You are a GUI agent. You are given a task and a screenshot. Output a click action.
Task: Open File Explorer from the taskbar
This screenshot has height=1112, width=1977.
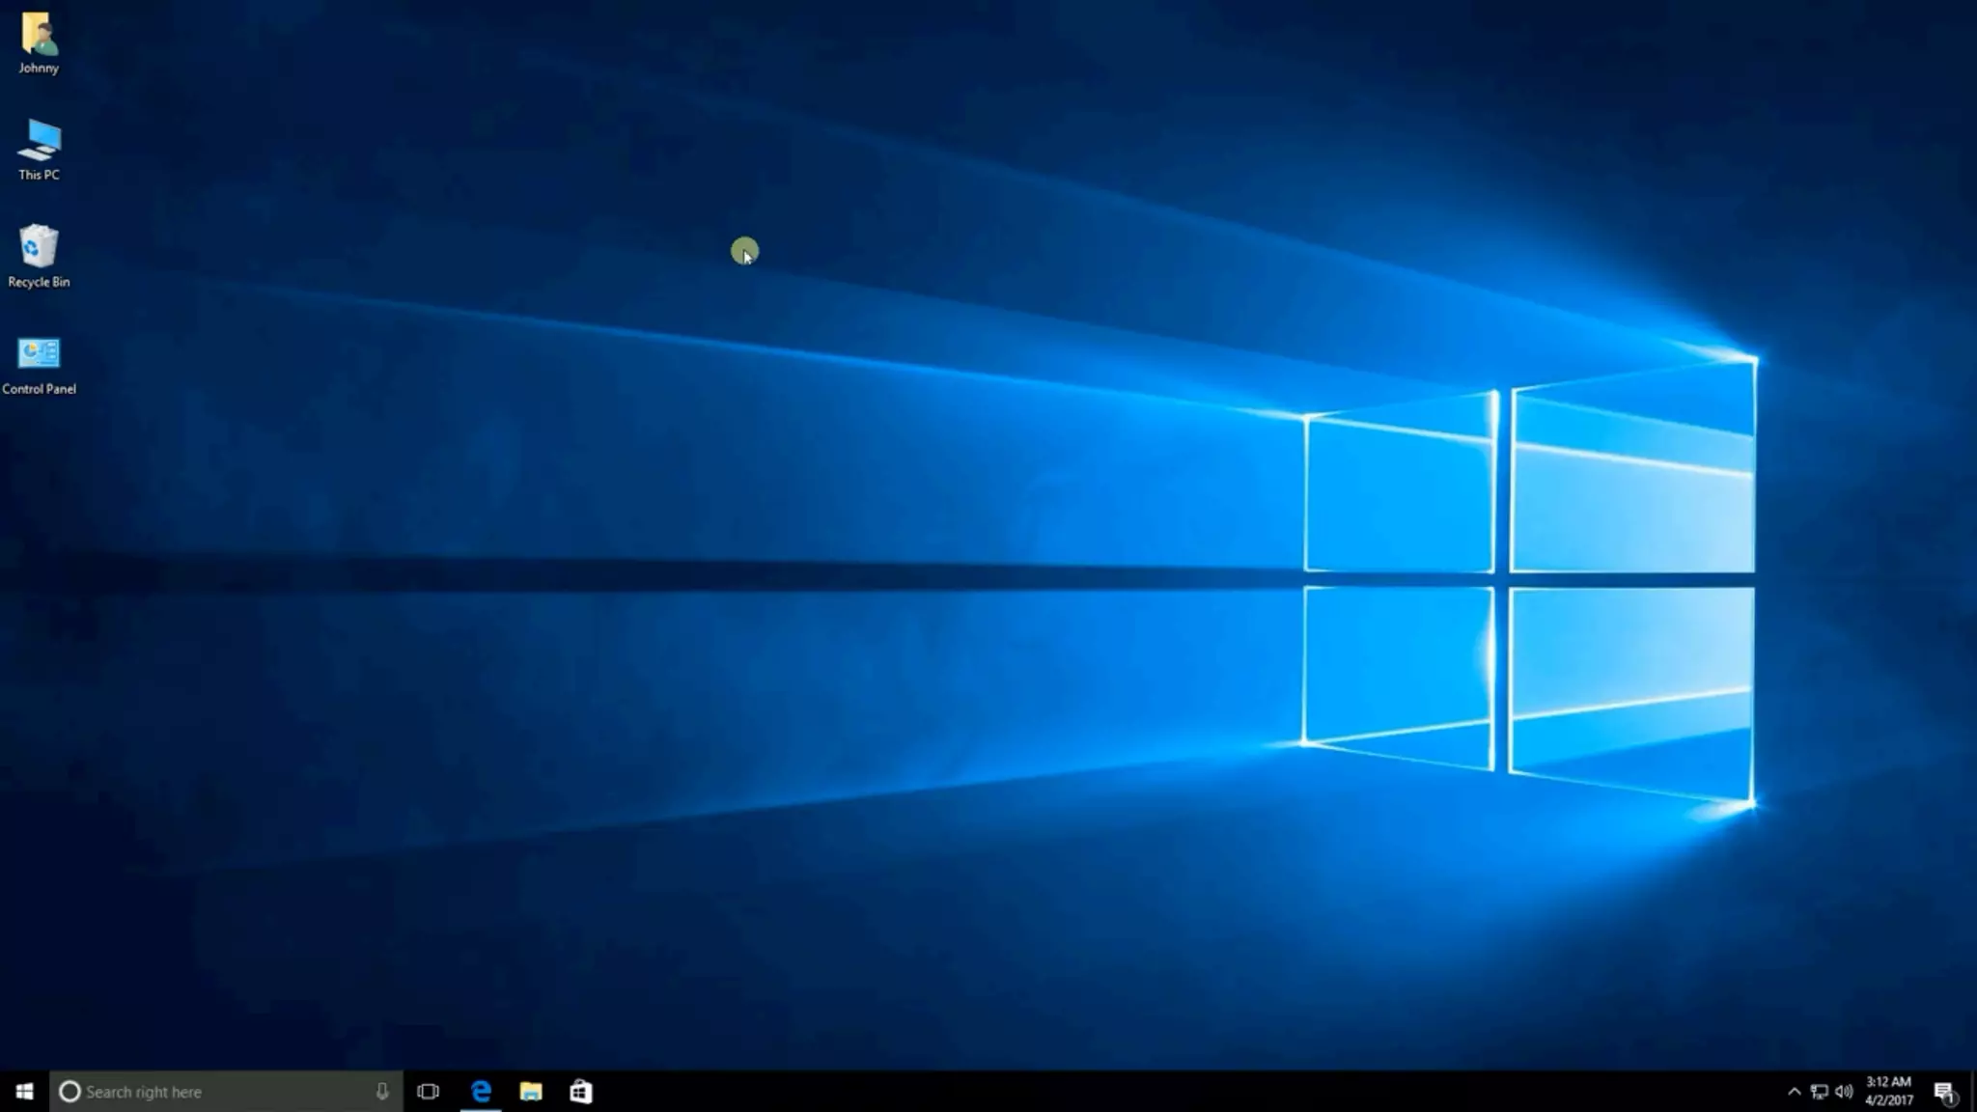click(531, 1092)
